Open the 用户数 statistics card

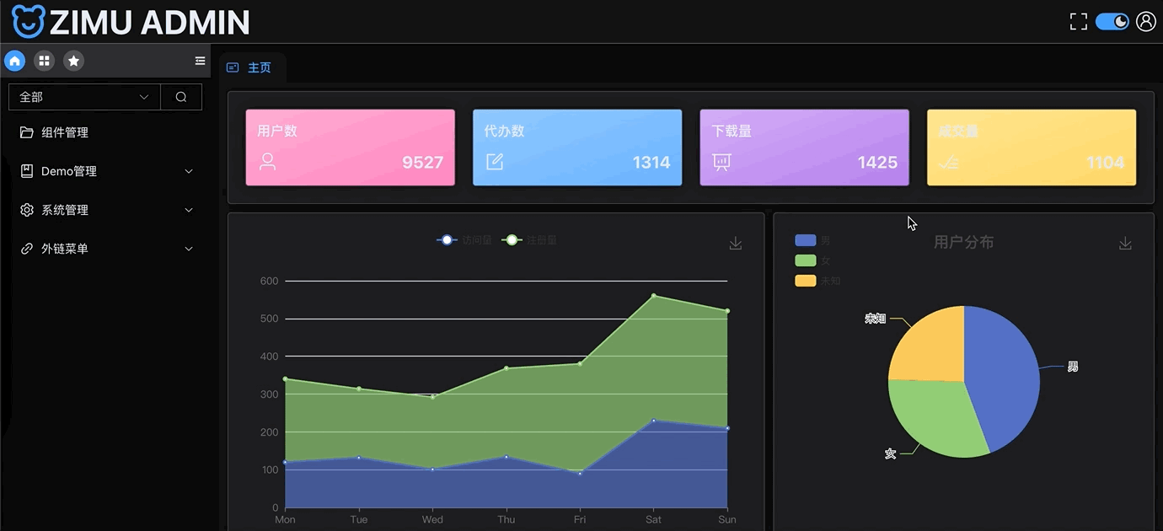(350, 147)
